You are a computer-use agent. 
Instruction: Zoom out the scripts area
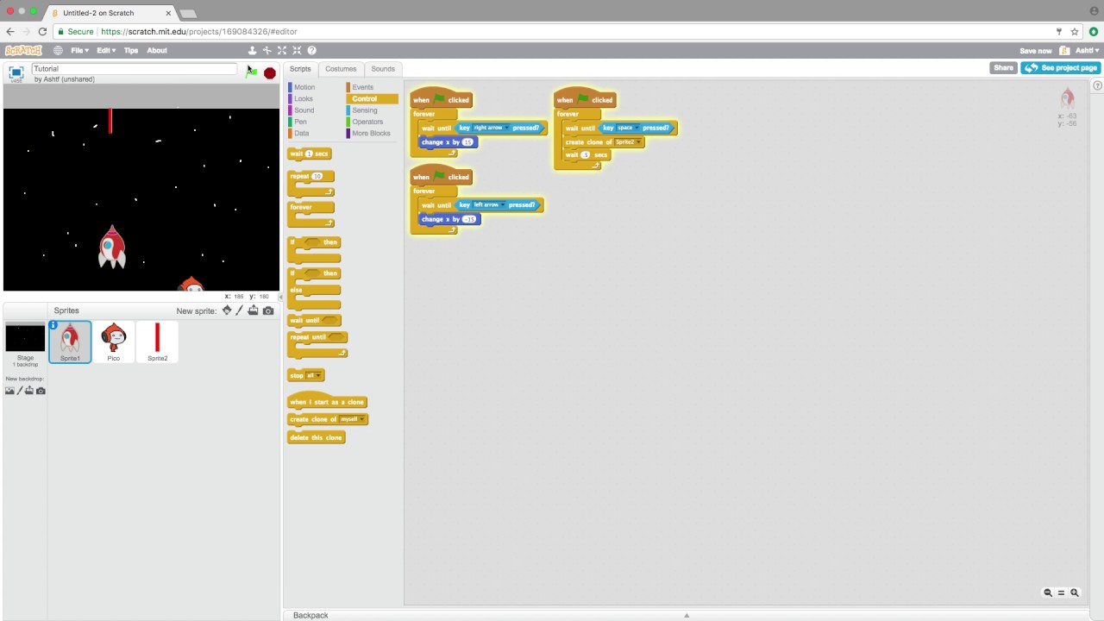[x=1048, y=593]
